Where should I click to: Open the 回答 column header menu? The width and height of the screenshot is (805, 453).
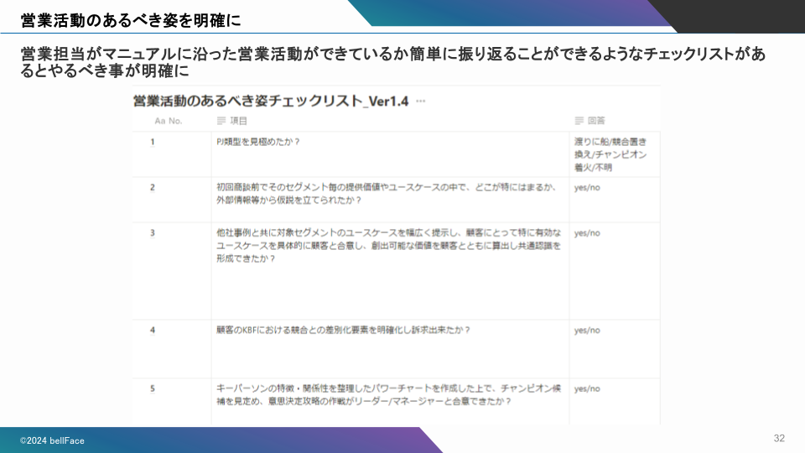click(596, 121)
